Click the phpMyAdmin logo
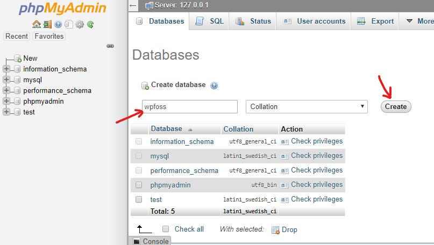This screenshot has width=434, height=245. pyautogui.click(x=62, y=8)
